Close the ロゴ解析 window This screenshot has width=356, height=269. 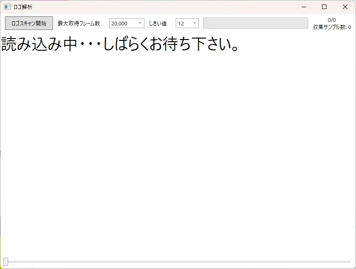point(345,7)
